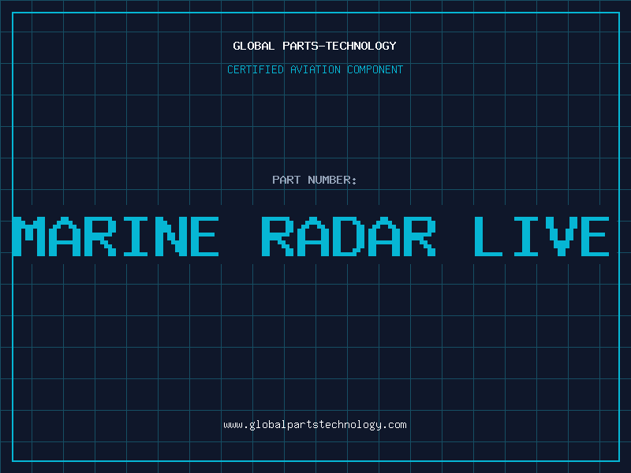Click the final E in LIVE

click(593, 236)
